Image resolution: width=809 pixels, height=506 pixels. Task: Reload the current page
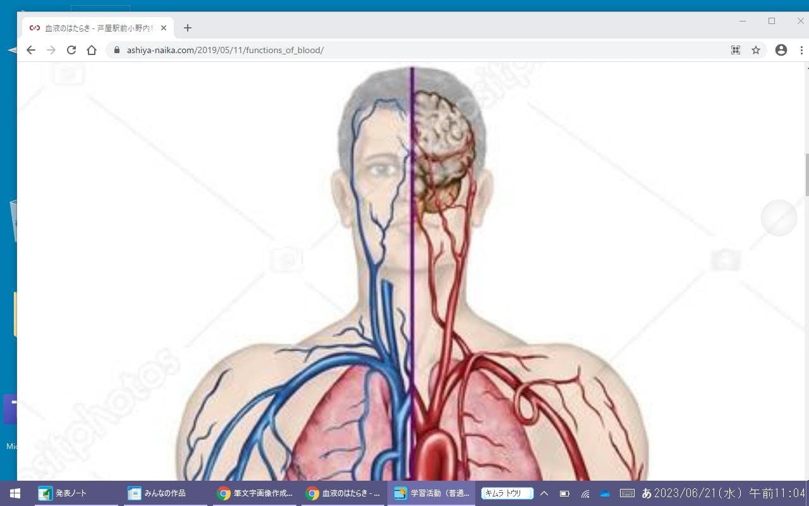tap(71, 50)
